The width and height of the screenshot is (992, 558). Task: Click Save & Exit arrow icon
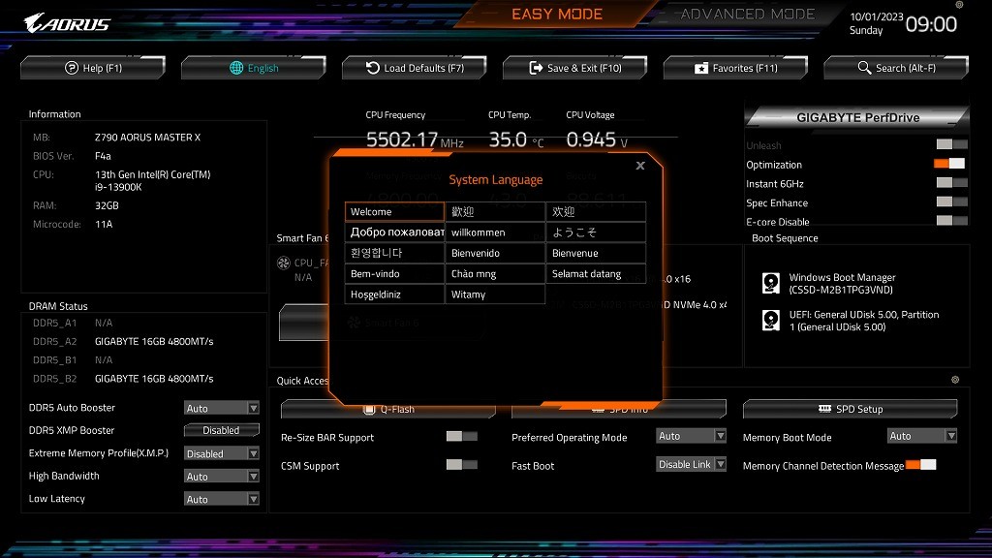[536, 68]
